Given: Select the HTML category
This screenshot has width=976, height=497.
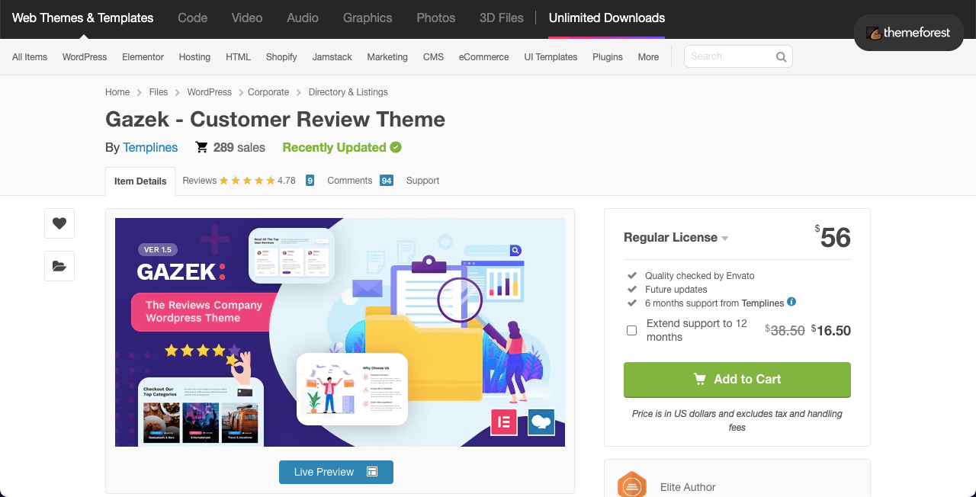Looking at the screenshot, I should click(x=238, y=57).
